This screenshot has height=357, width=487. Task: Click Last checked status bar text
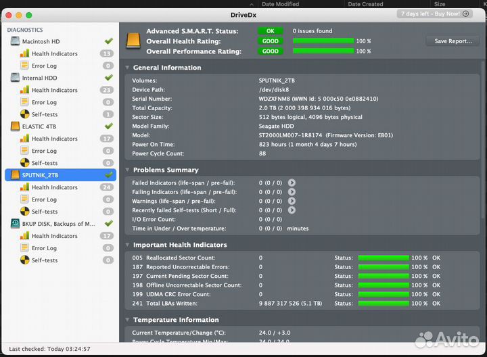click(x=49, y=349)
